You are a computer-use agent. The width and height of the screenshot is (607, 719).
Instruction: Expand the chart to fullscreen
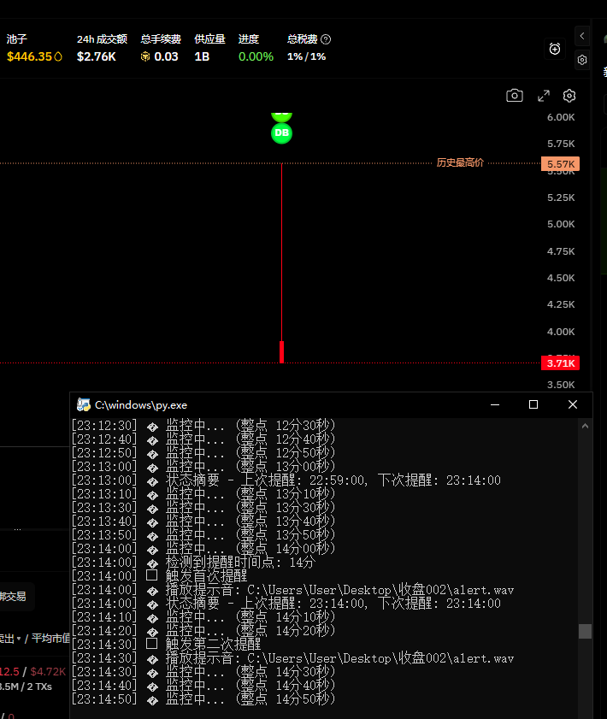click(543, 96)
